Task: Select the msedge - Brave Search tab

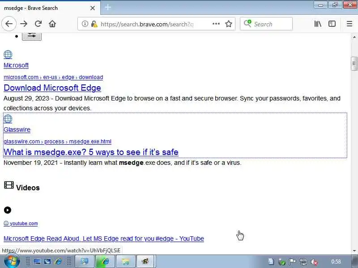Action: pos(50,8)
